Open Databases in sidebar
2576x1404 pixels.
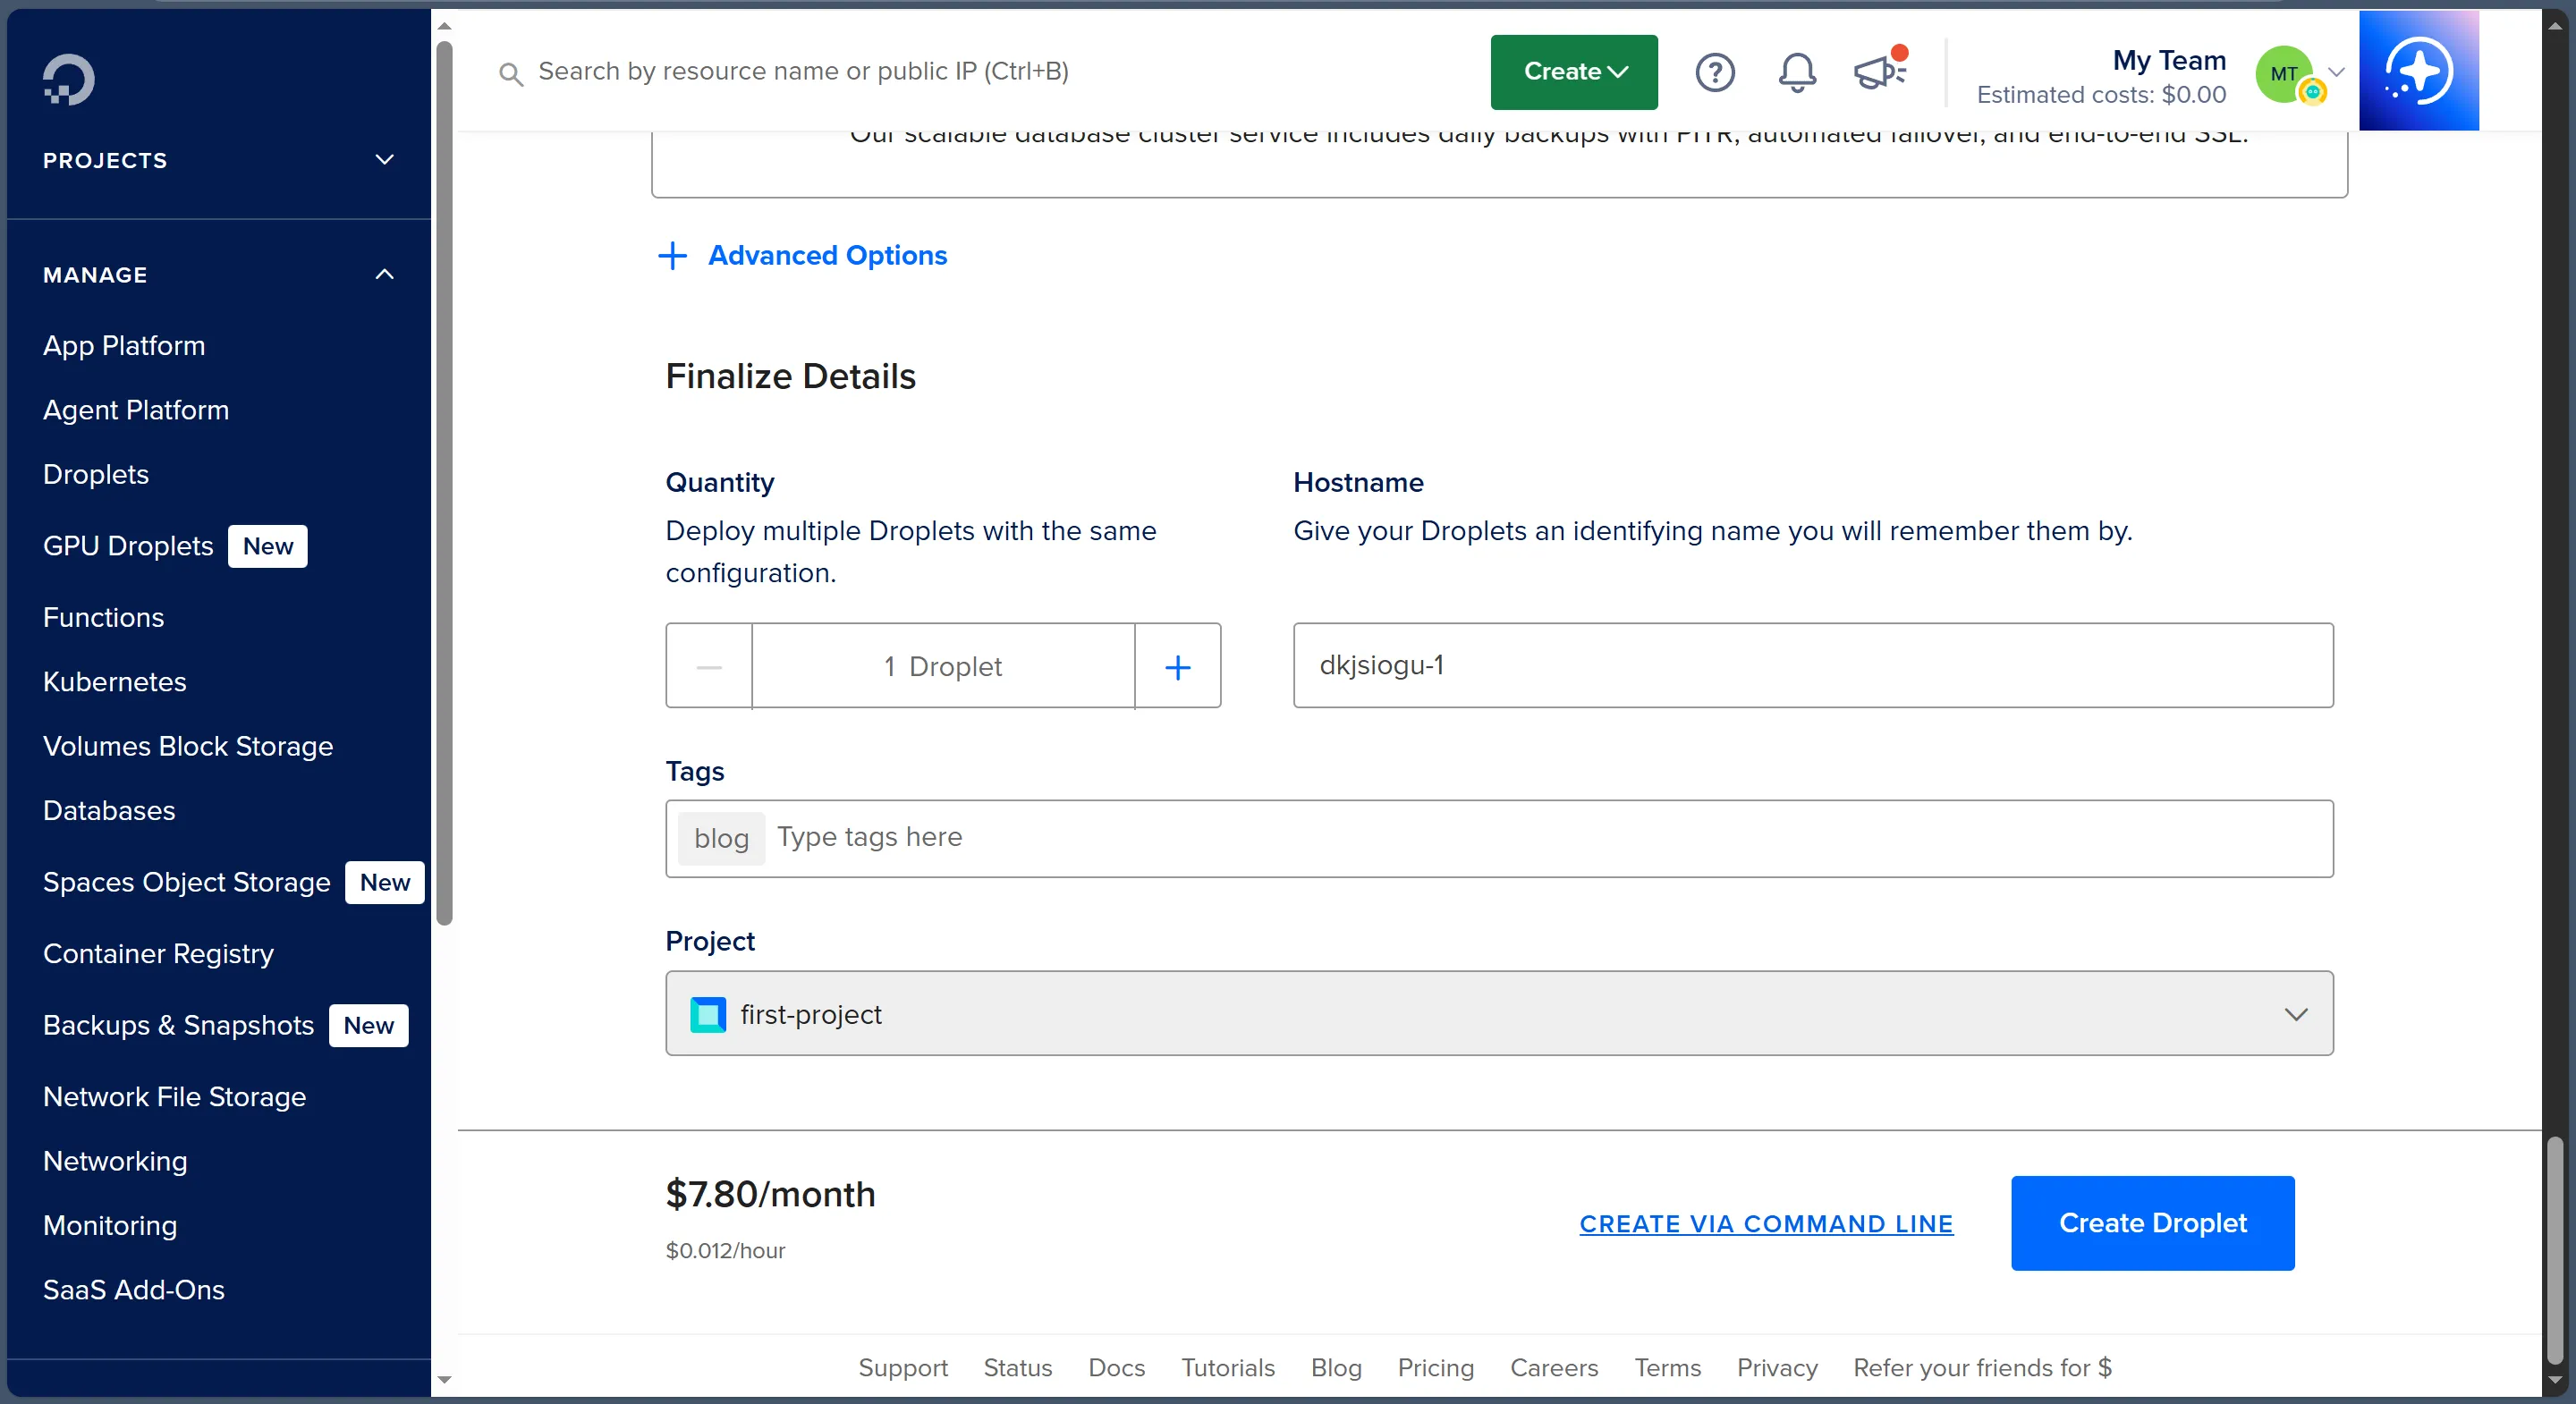click(x=109, y=810)
